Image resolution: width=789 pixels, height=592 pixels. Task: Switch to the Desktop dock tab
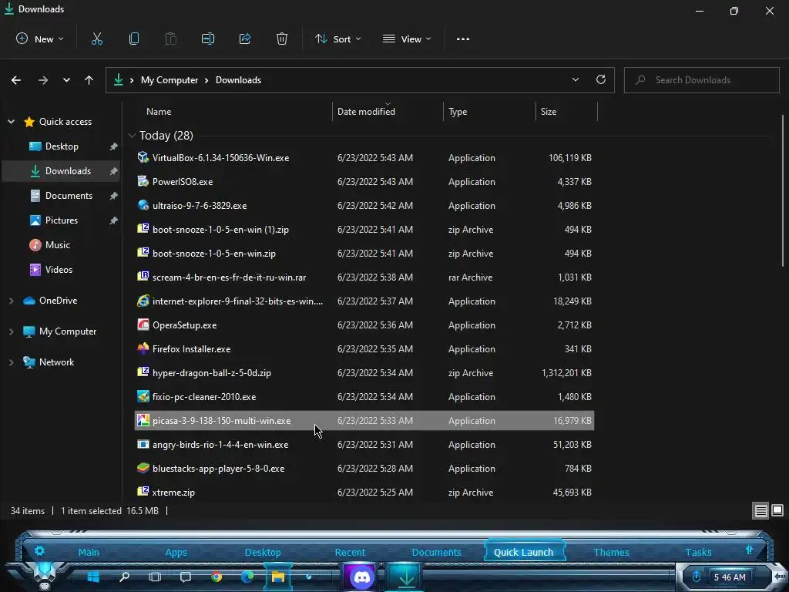coord(263,552)
